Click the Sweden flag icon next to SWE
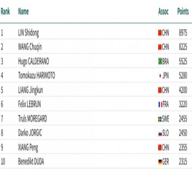Image resolution: width=192 pixels, height=169 pixels. 160,119
